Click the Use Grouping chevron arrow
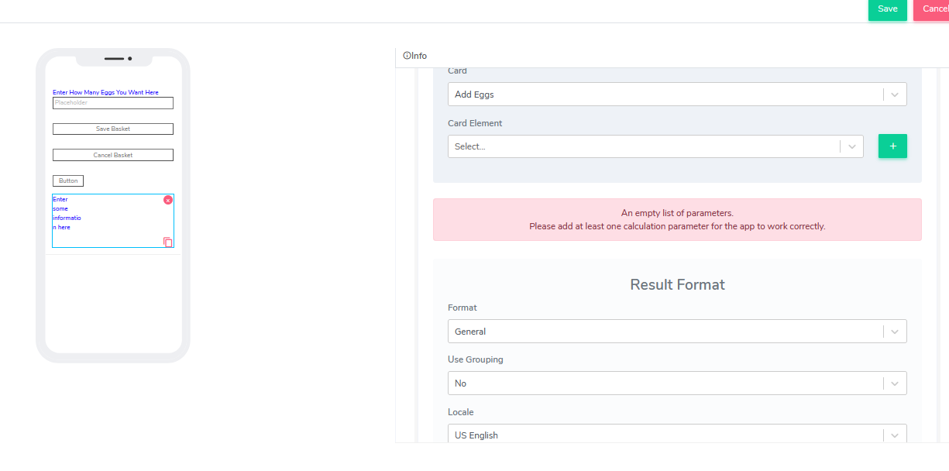Image resolution: width=949 pixels, height=471 pixels. click(x=895, y=383)
